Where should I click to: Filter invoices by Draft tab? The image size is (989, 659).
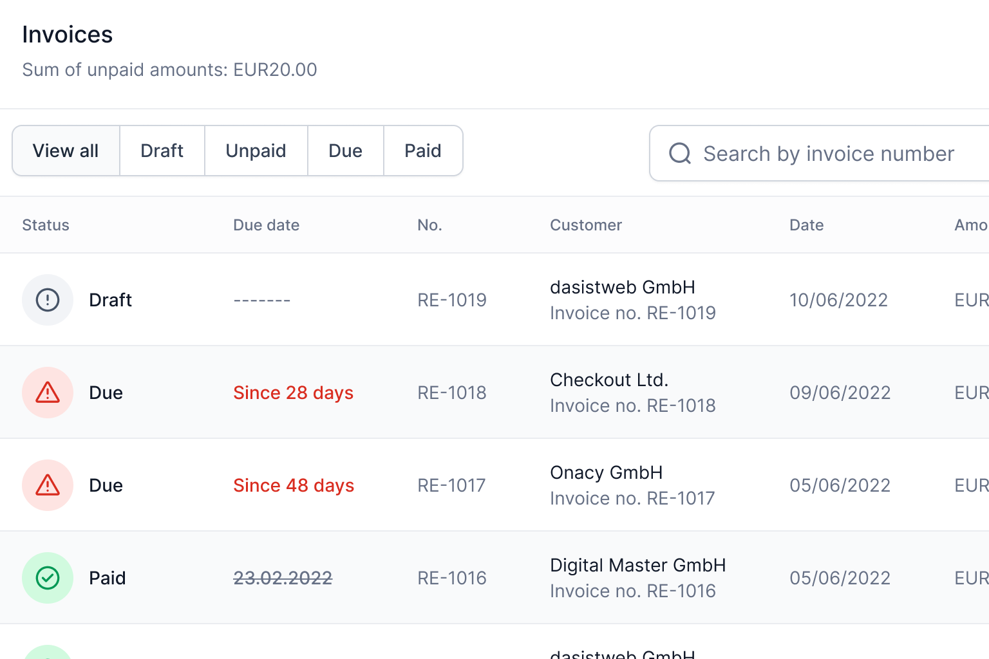click(x=162, y=151)
